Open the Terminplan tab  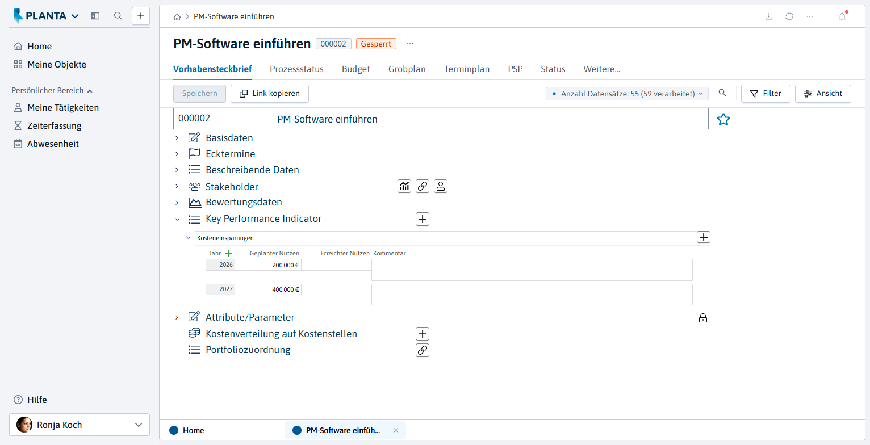click(x=467, y=69)
